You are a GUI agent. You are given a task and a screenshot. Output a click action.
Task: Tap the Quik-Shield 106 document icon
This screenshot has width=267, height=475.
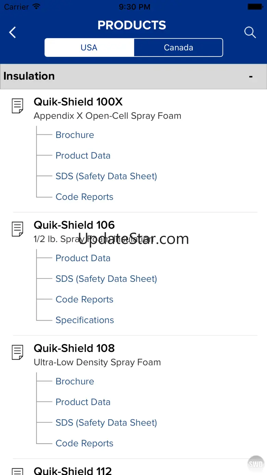click(17, 229)
